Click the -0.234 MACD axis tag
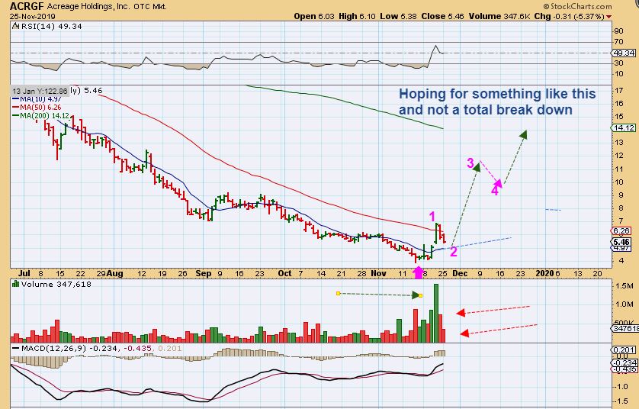639x409 pixels. pos(624,362)
